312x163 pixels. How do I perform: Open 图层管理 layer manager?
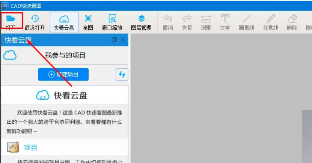pos(141,22)
